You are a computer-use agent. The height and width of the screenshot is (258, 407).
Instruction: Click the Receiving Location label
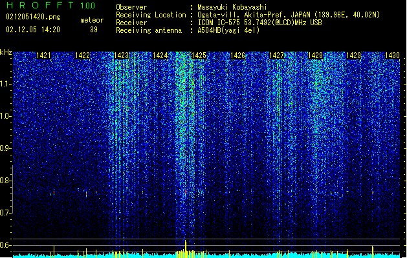tap(151, 15)
